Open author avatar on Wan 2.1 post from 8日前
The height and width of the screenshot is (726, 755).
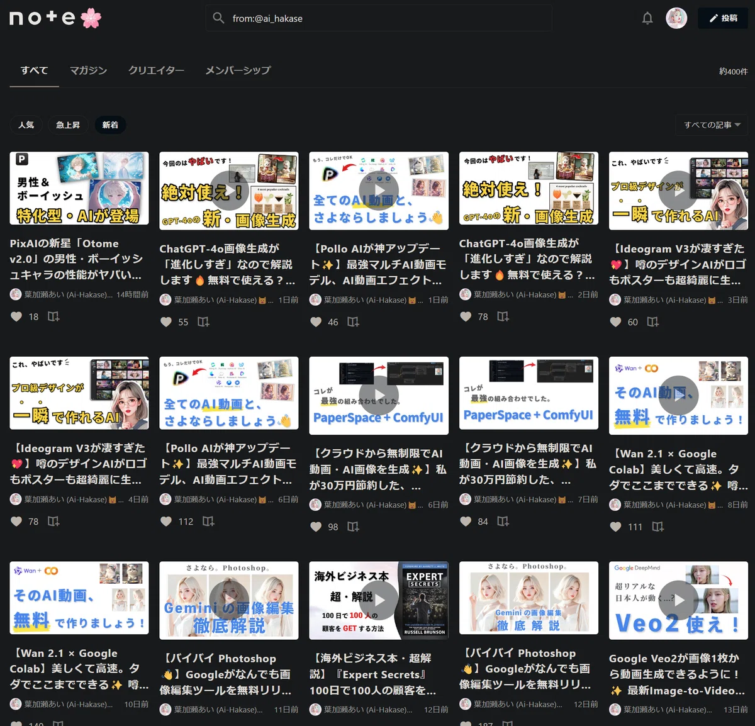pos(615,505)
